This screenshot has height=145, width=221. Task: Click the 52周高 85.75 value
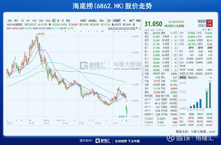click(x=209, y=40)
